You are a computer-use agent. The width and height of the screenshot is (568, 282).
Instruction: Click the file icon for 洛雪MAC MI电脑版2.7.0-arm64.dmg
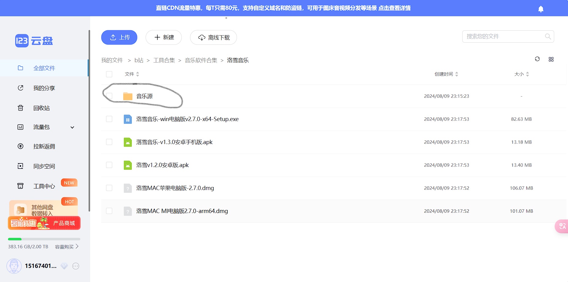click(128, 211)
